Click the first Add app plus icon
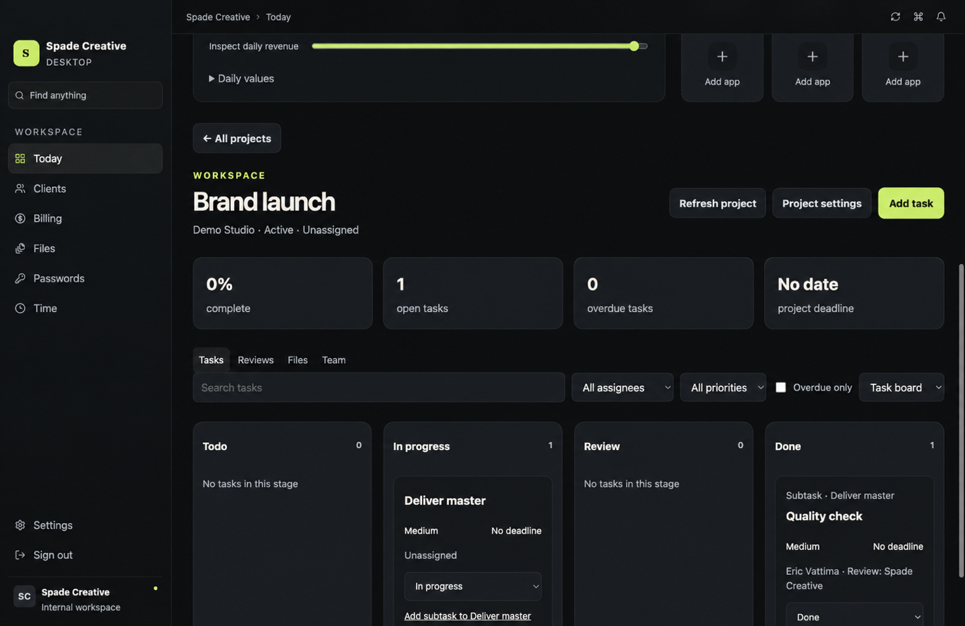The width and height of the screenshot is (965, 626). click(722, 57)
